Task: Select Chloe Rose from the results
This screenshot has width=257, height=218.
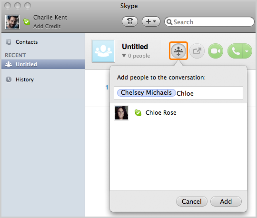Action: (x=178, y=113)
